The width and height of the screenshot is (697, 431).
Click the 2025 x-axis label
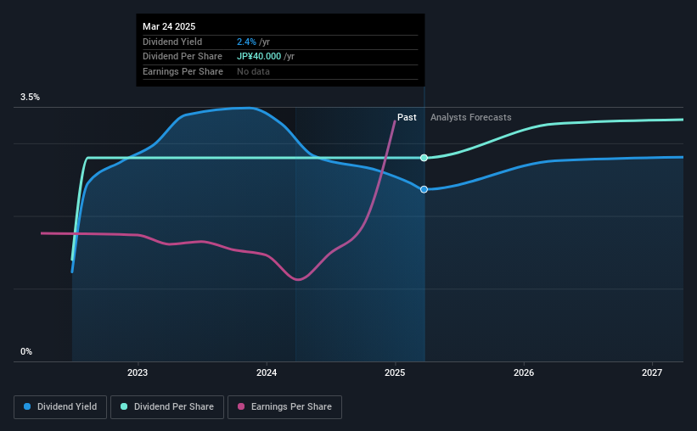point(395,372)
